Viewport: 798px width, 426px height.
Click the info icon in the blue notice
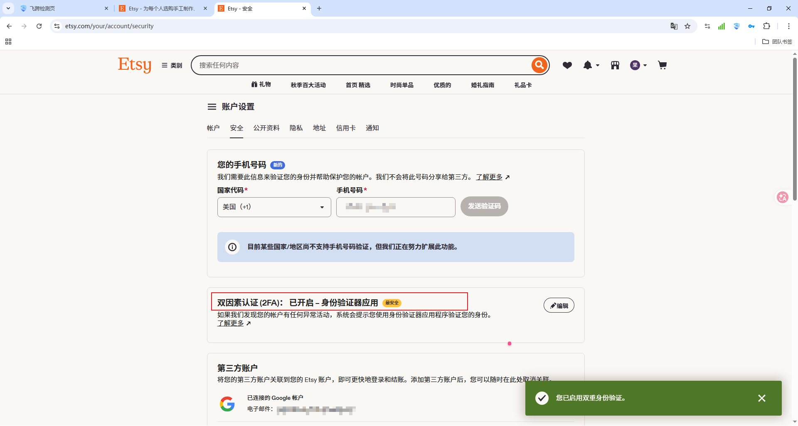pos(232,247)
